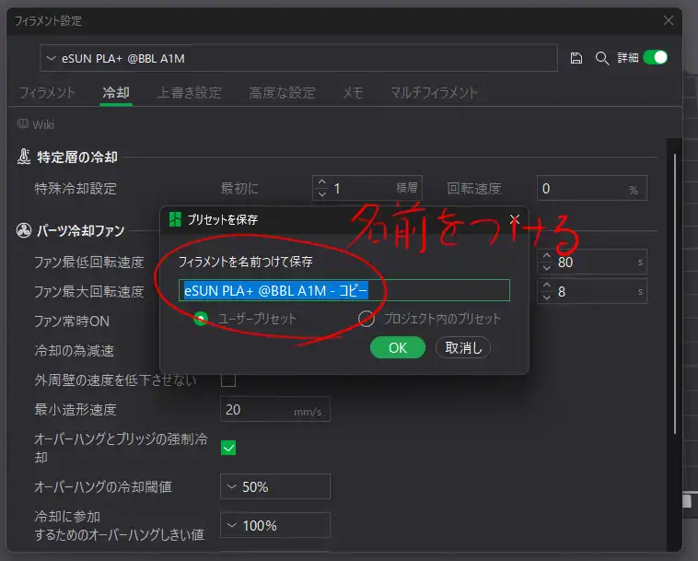
Task: Close the プリセットを保存 dialog
Action: 515,220
